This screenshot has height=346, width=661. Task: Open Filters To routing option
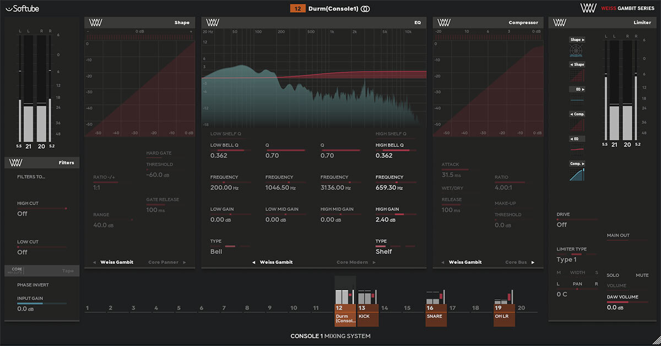31,177
